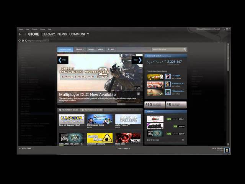Open the third game in friends activity
The image size is (245, 184).
[155, 92]
